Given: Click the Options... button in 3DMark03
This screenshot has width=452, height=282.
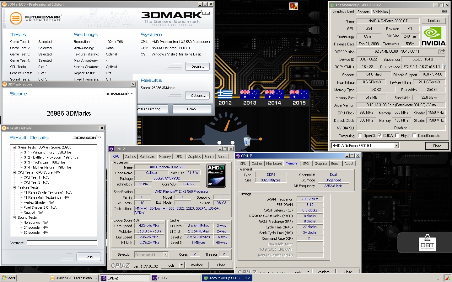Looking at the screenshot, I should (x=198, y=96).
